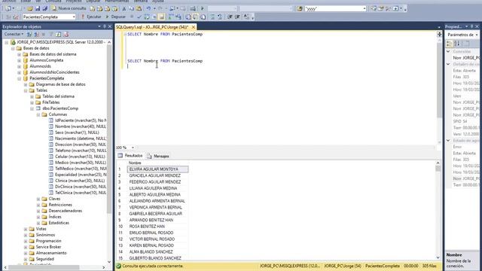Pin the Explorador de objetos panel
This screenshot has width=482, height=271.
(105, 27)
